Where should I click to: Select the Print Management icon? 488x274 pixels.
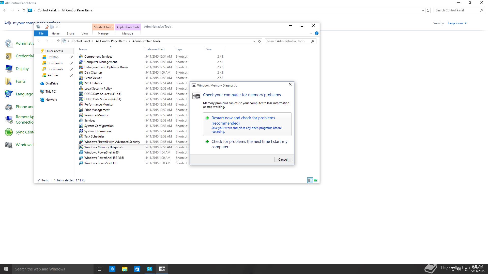click(81, 110)
